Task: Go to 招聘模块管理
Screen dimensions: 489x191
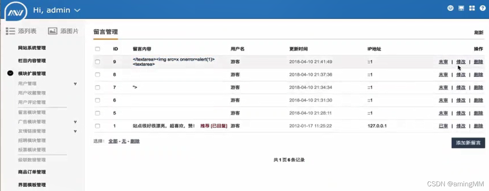Action: point(32,140)
